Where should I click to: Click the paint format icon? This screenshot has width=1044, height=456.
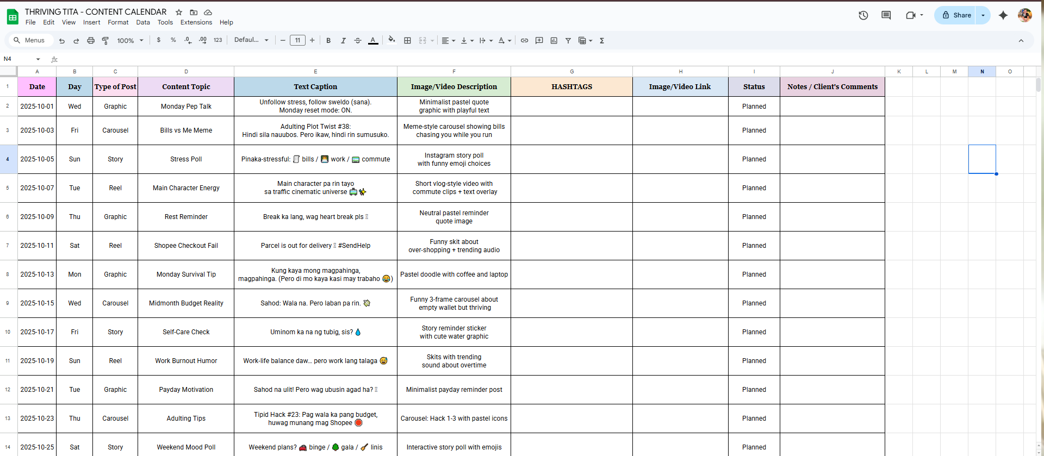click(105, 41)
